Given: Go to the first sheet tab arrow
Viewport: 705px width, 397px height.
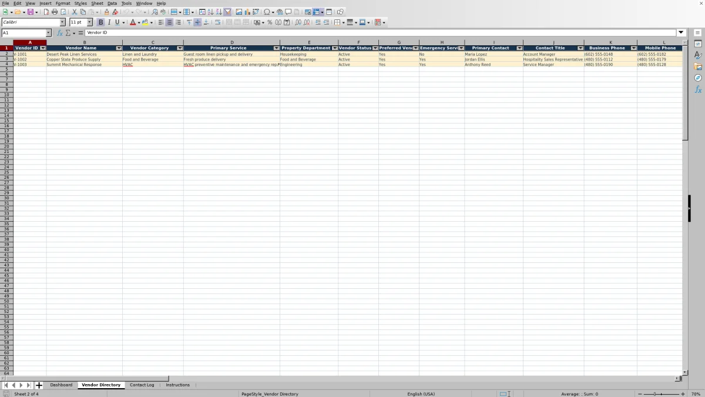Looking at the screenshot, I should 6,385.
